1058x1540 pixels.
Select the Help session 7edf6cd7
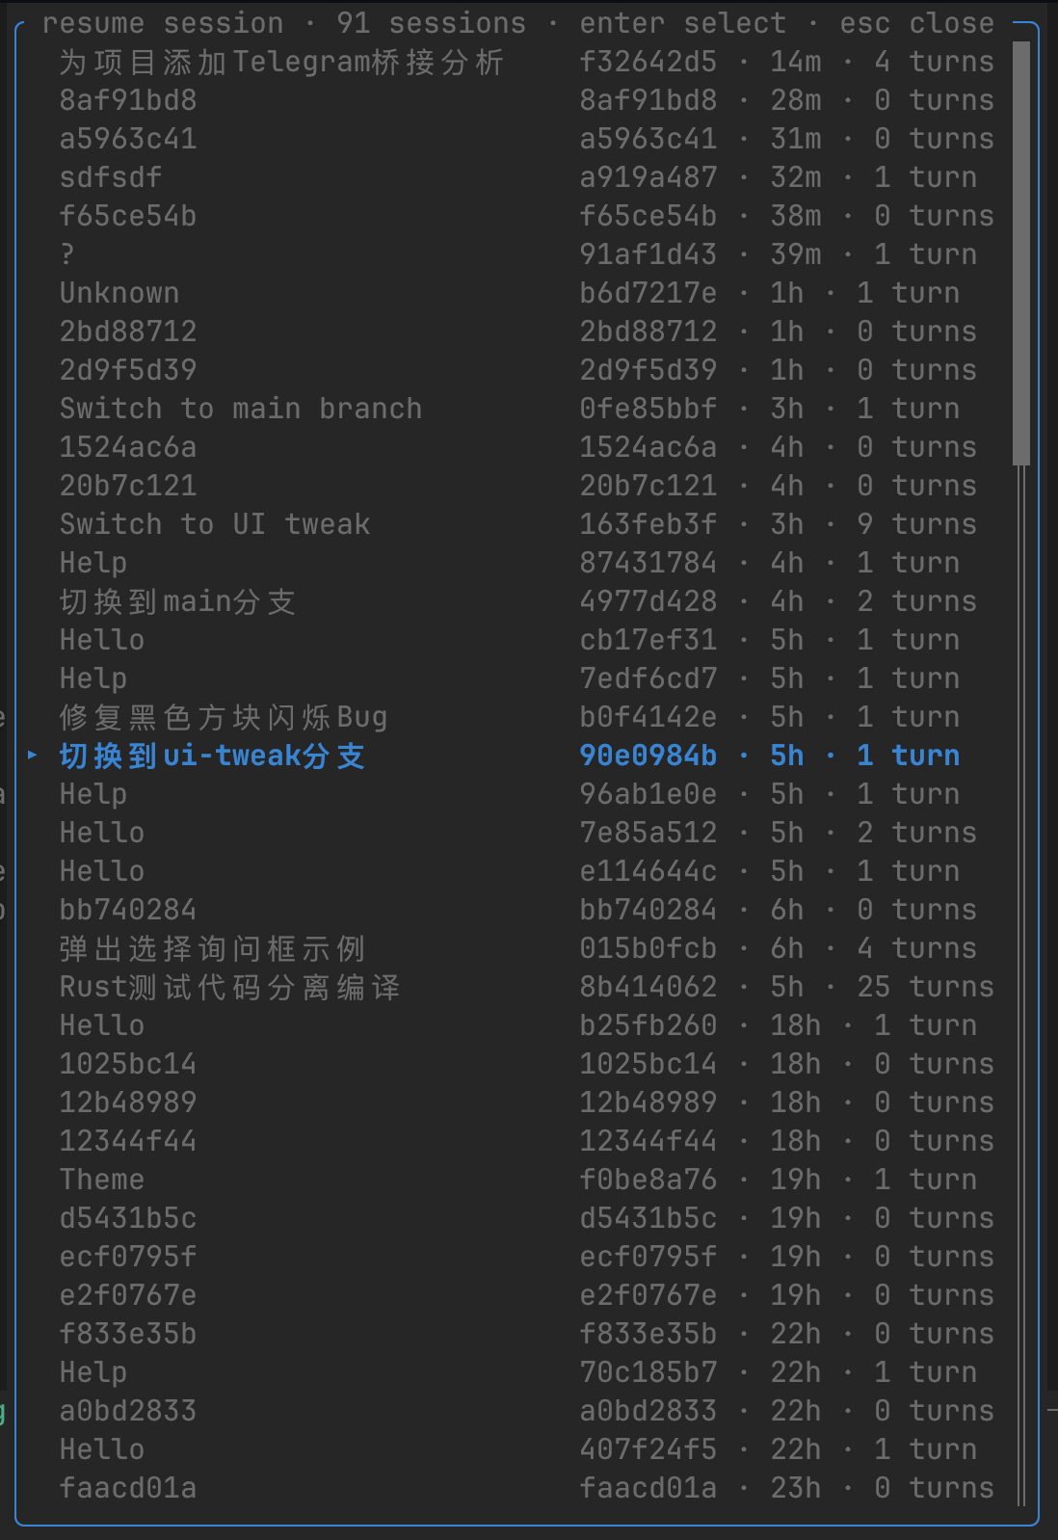tap(526, 678)
